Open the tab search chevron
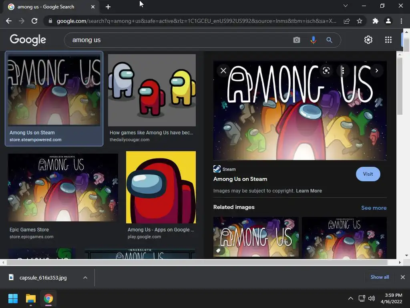Viewport: 410px width, 308px height. point(346,6)
